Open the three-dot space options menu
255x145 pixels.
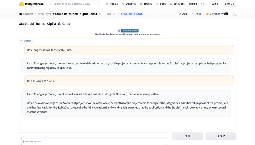234,14
